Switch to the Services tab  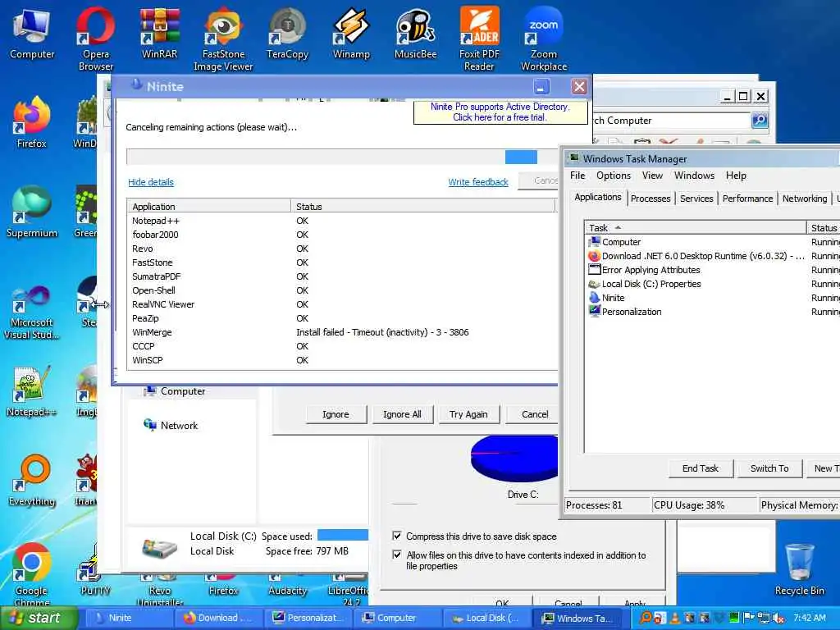coord(696,199)
